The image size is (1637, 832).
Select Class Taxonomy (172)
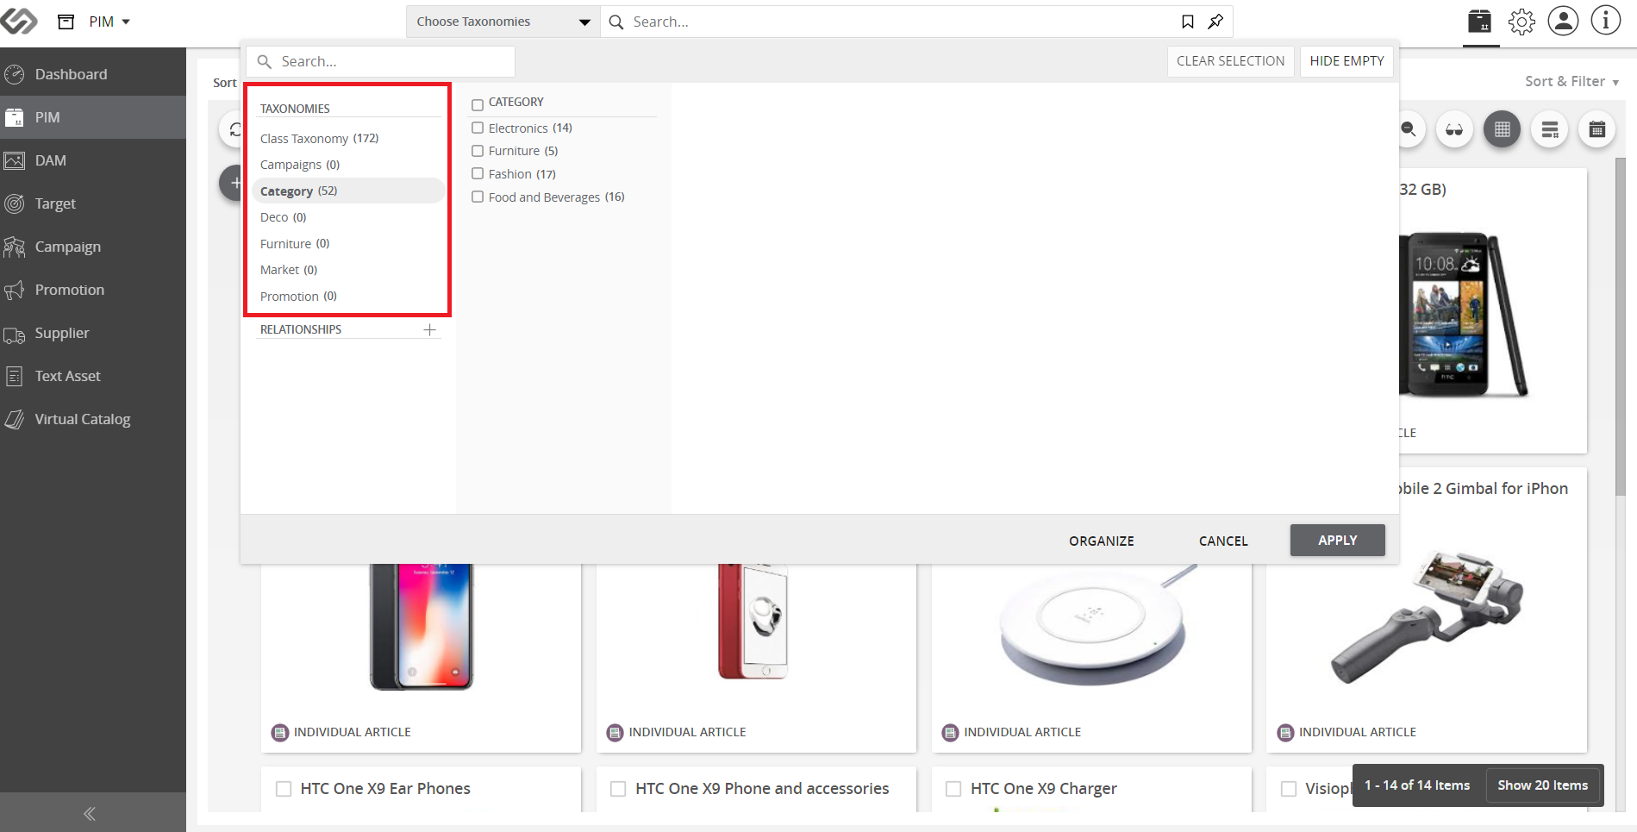(x=319, y=138)
